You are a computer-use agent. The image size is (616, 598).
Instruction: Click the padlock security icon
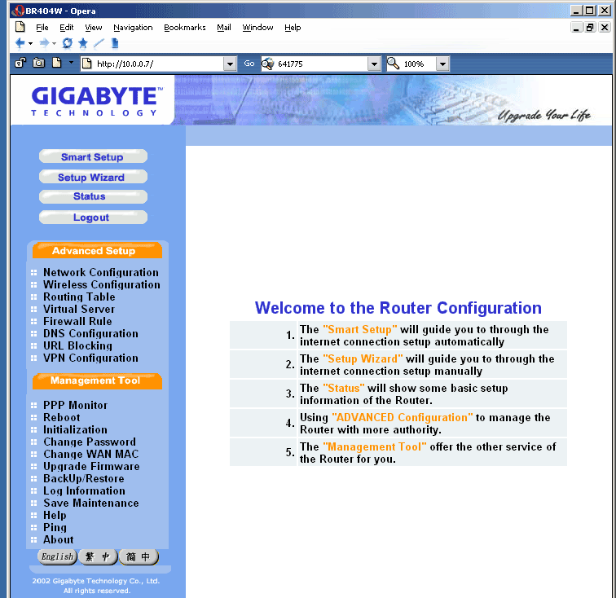point(20,63)
